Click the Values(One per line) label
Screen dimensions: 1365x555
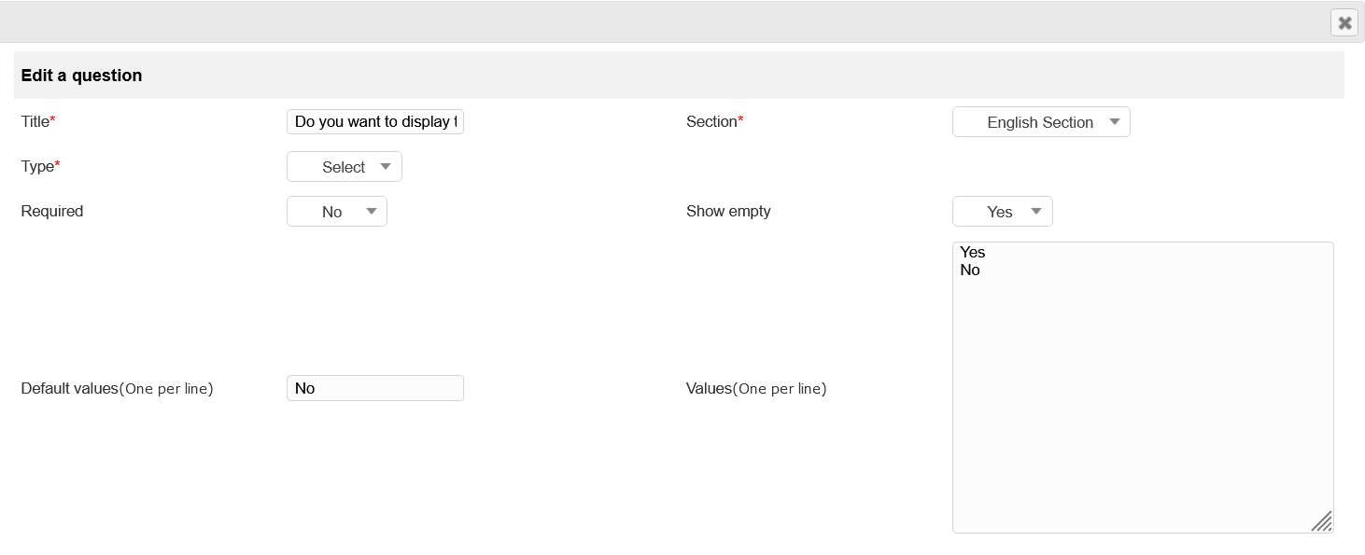[755, 388]
